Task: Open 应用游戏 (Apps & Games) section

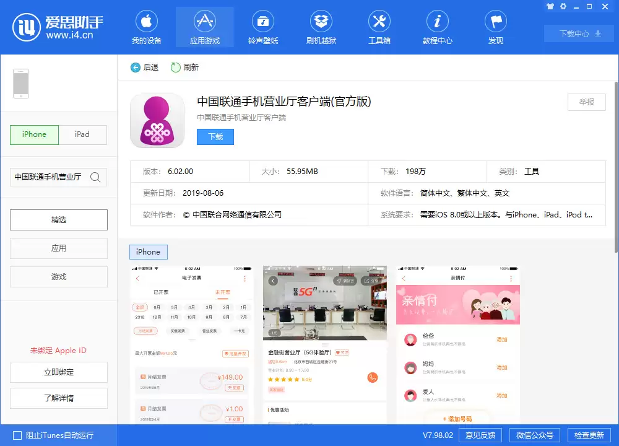Action: pyautogui.click(x=204, y=28)
